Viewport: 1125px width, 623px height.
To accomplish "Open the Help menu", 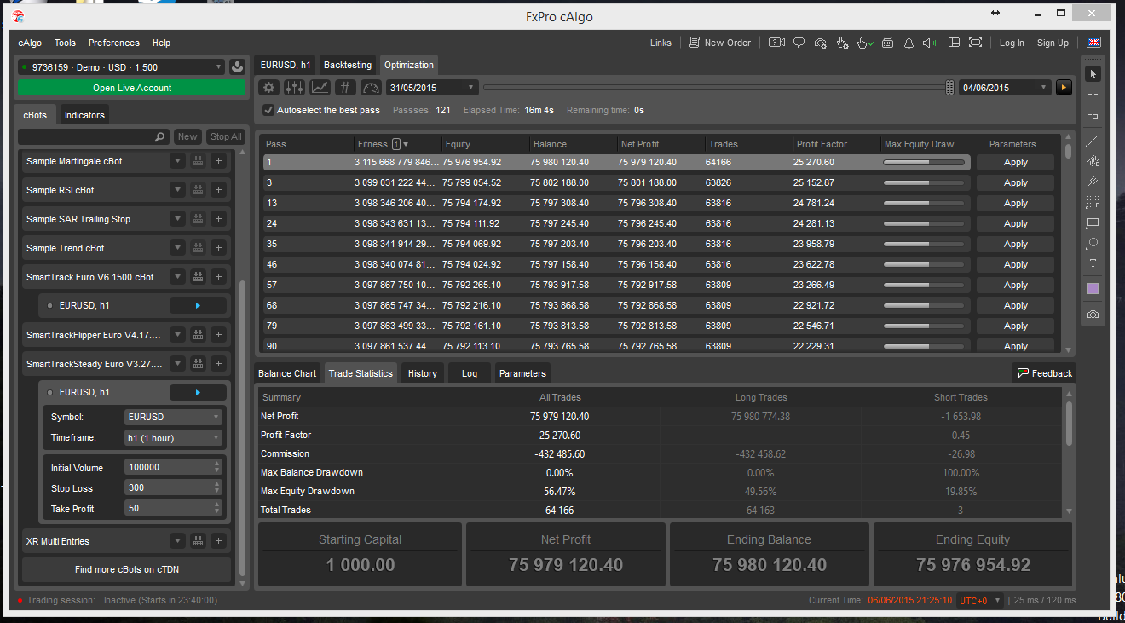I will 161,43.
